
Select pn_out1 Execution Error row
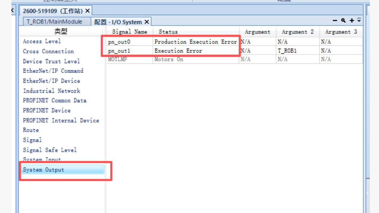pos(178,51)
